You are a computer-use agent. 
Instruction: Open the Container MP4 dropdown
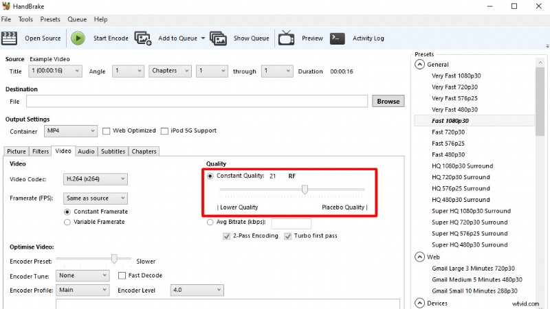[x=71, y=131]
